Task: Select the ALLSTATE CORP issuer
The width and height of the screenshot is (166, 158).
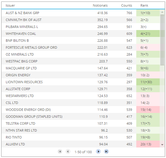Action: click(x=18, y=89)
